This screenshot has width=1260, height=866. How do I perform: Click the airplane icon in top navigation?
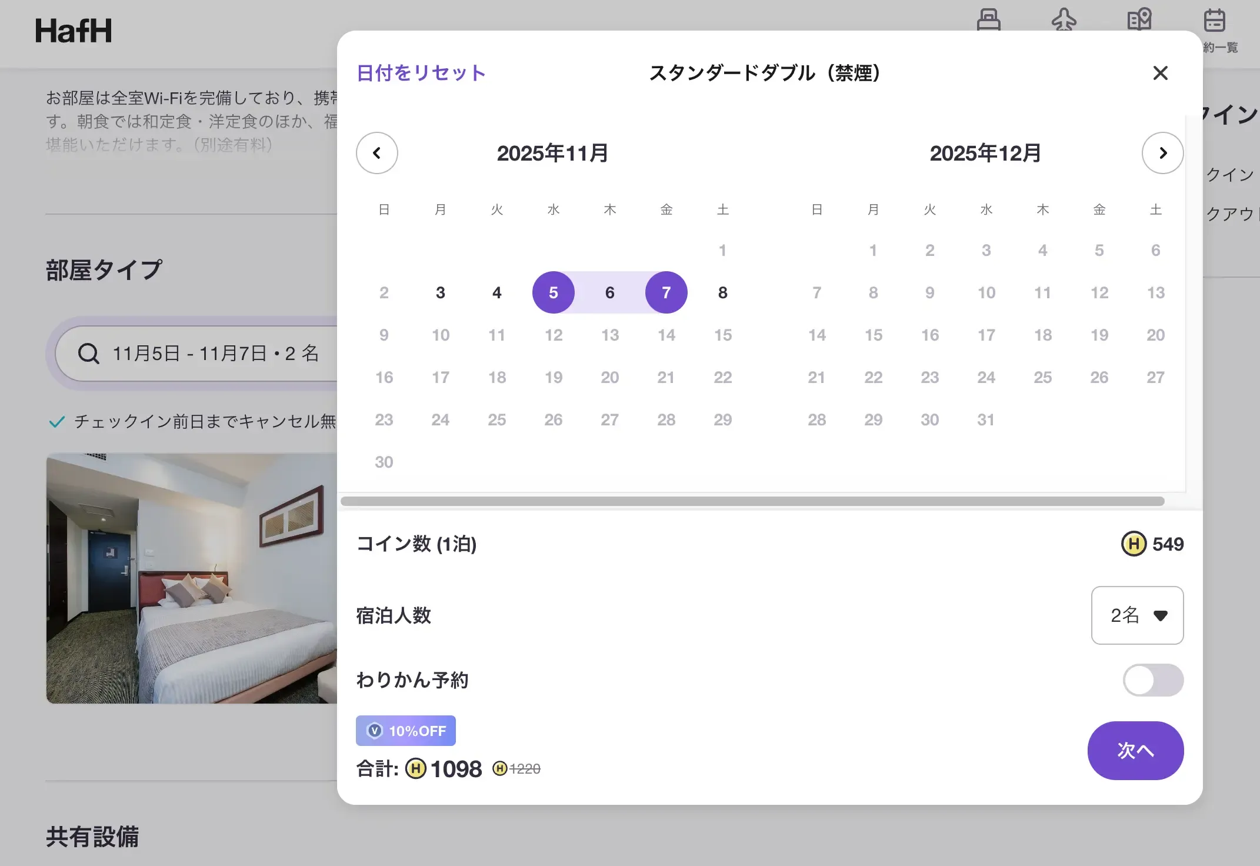(1064, 19)
